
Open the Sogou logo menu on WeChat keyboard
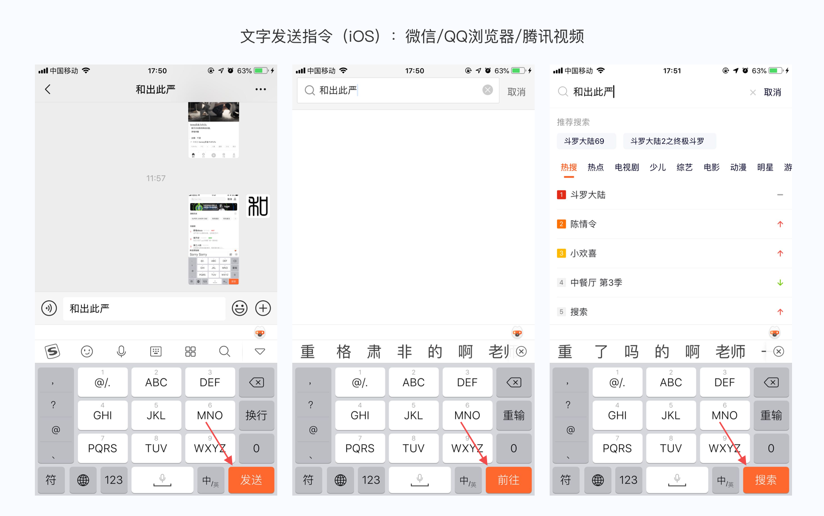coord(52,351)
